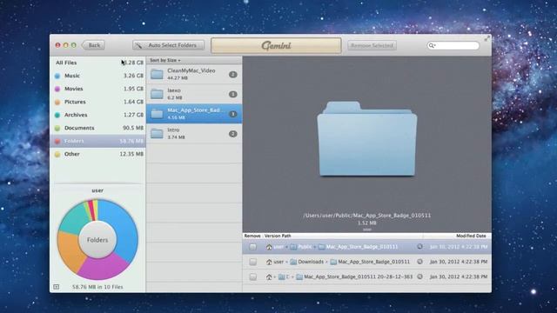
Task: Click the 1.52 MB size below the preview path
Action: [x=367, y=223]
